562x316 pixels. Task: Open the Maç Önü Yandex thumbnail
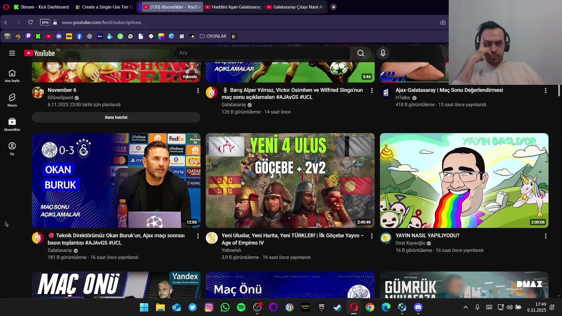(116, 285)
